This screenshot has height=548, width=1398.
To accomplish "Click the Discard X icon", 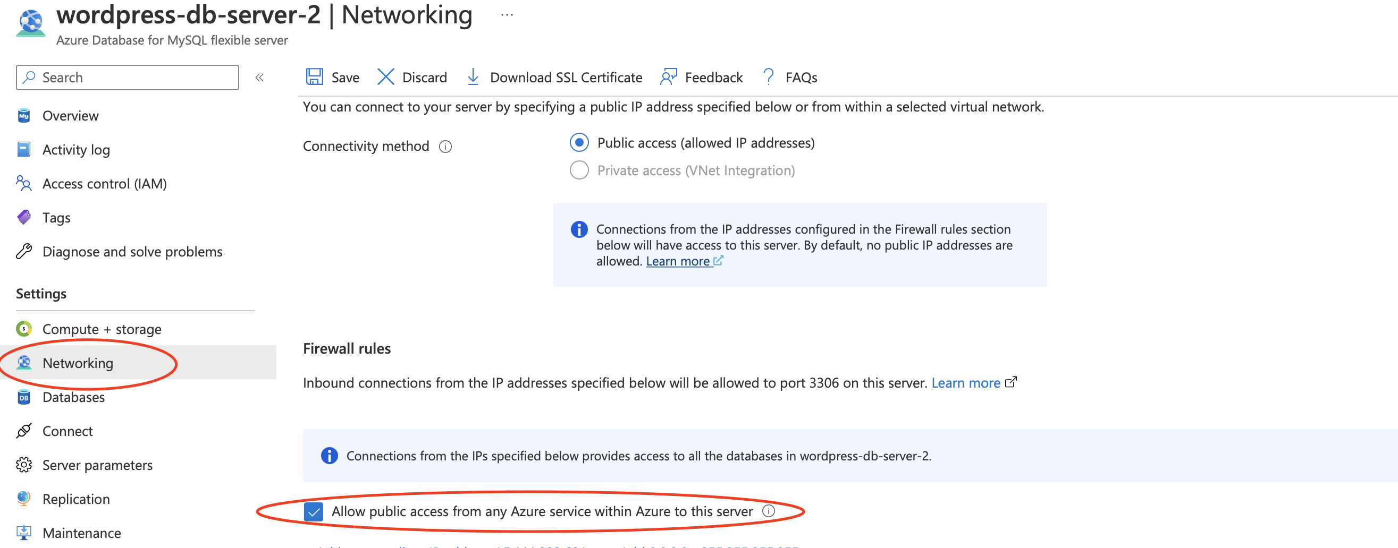I will tap(385, 77).
